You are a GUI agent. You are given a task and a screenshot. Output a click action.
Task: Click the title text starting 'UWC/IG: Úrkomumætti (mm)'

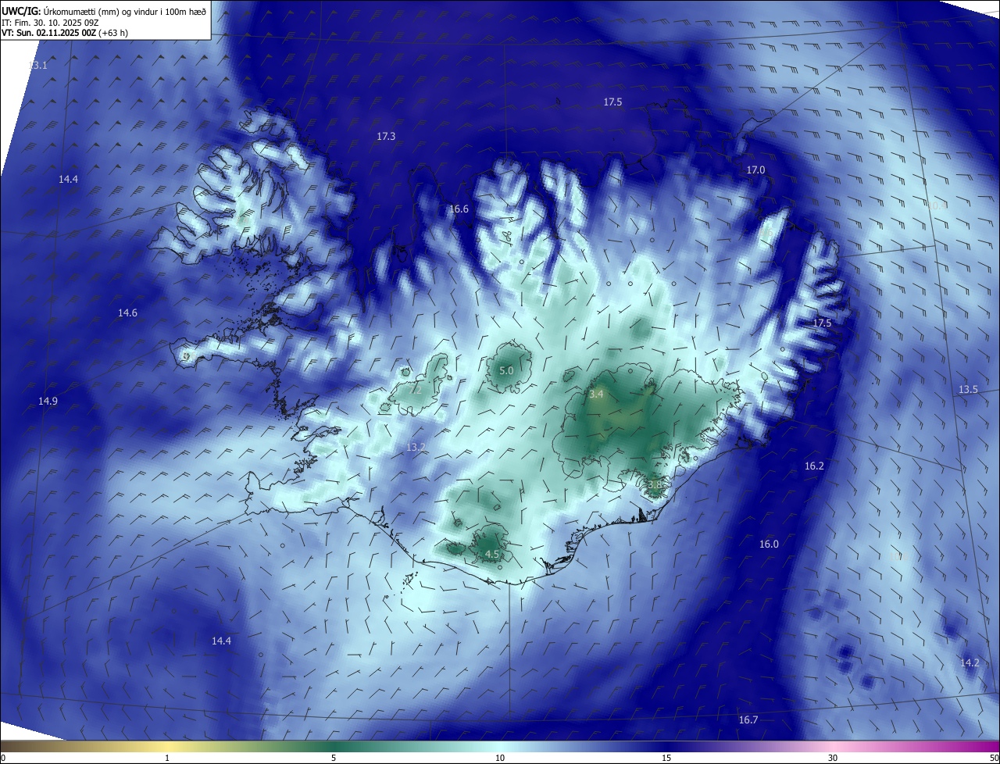[104, 11]
